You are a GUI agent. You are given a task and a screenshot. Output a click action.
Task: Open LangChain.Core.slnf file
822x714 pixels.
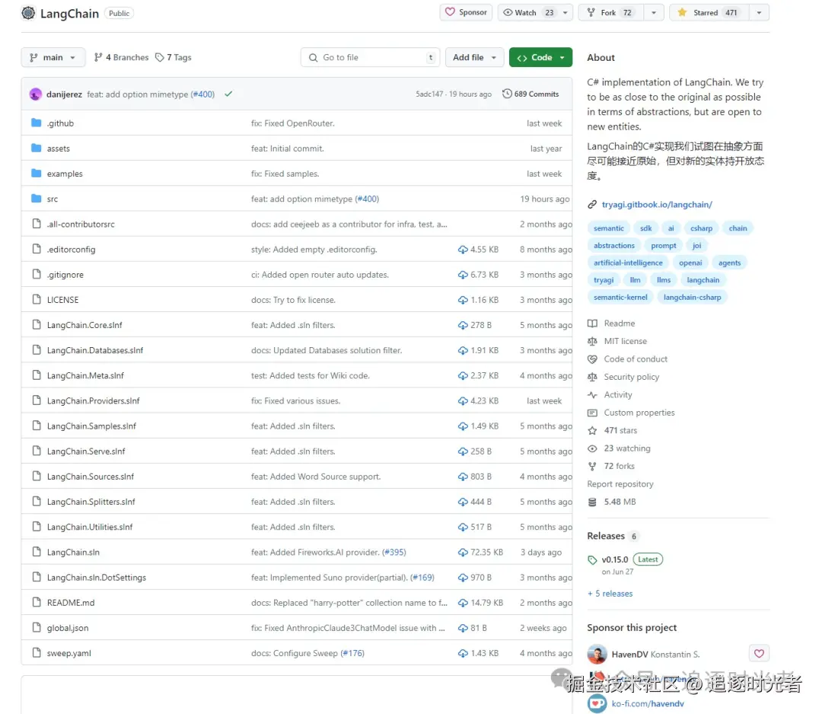84,325
